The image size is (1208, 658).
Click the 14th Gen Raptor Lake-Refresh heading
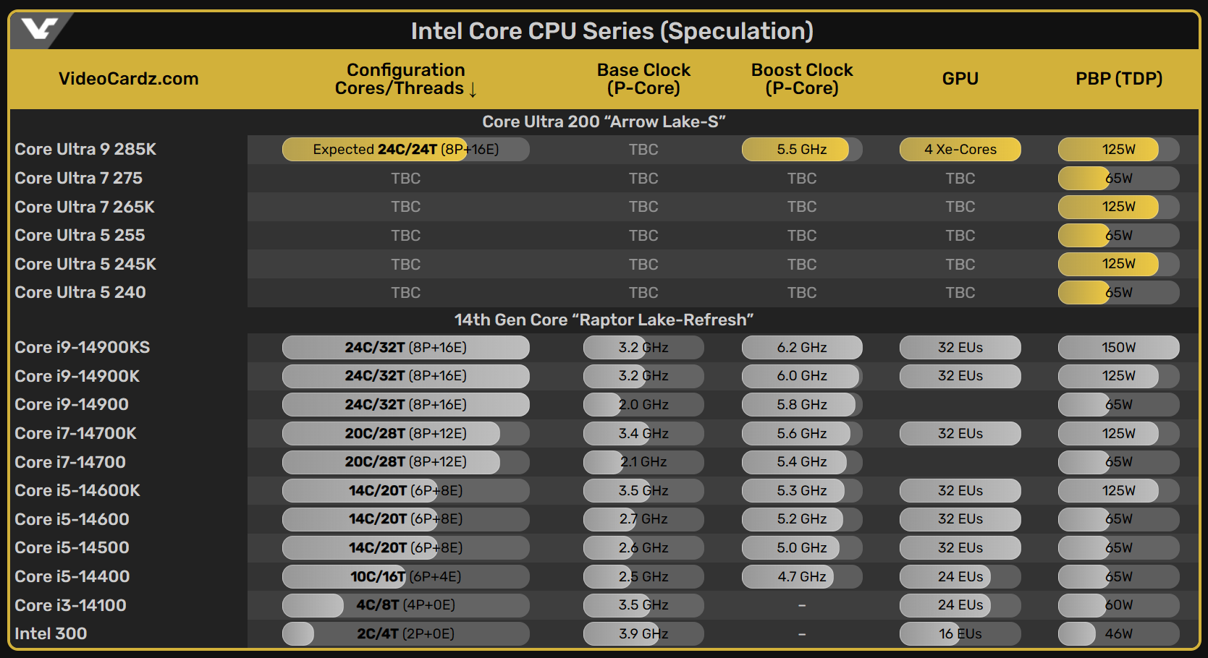pos(604,320)
